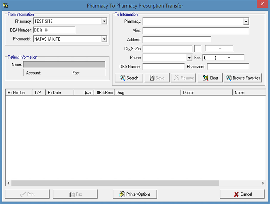The width and height of the screenshot is (270, 204).
Task: Click the Doctor column header
Action: click(x=206, y=93)
